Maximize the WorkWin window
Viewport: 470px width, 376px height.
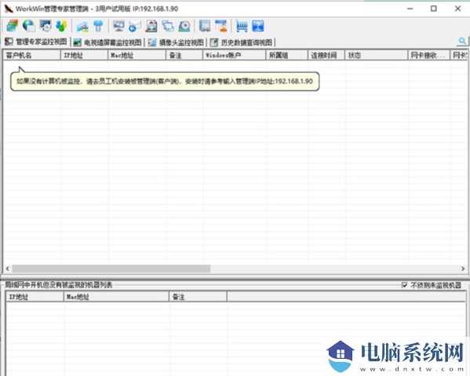(433, 9)
